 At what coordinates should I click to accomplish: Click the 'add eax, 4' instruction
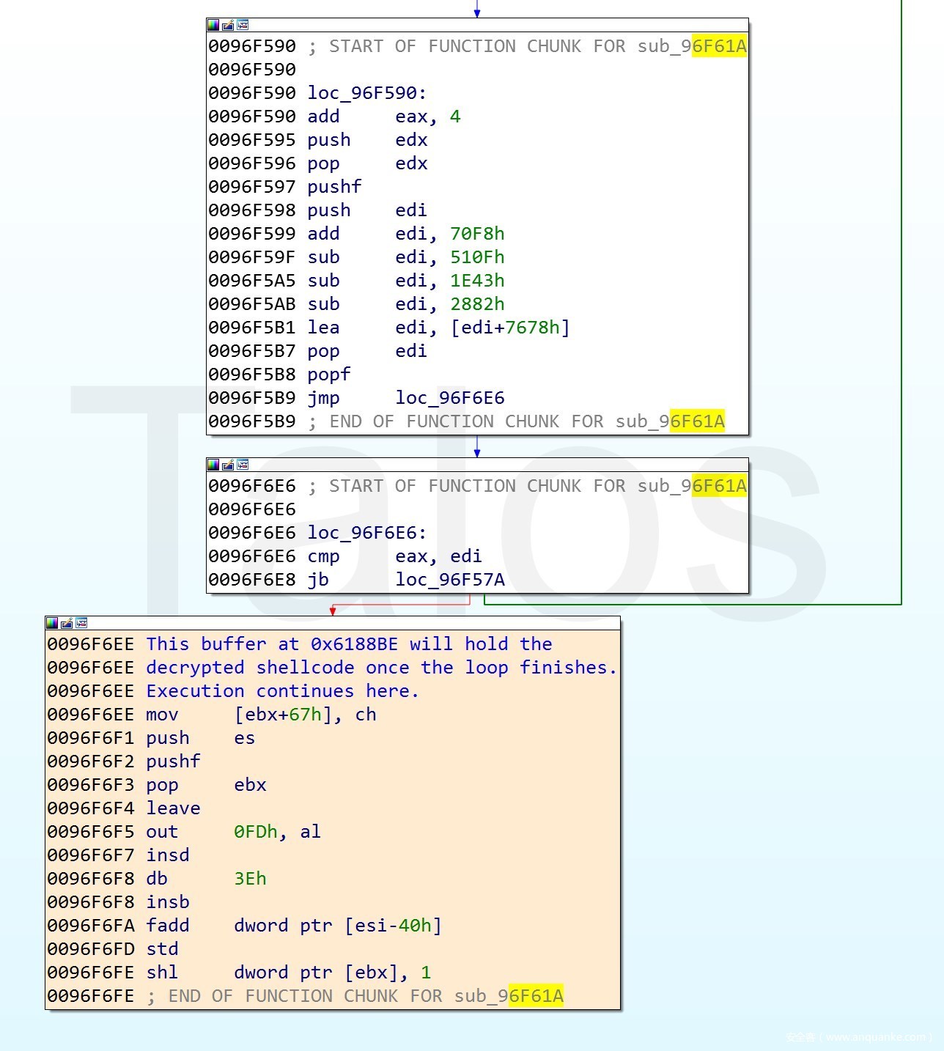click(x=383, y=117)
